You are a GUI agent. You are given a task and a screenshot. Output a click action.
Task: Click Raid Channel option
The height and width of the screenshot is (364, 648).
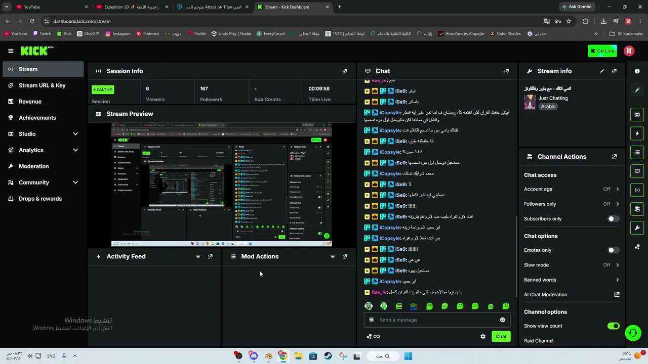[539, 341]
